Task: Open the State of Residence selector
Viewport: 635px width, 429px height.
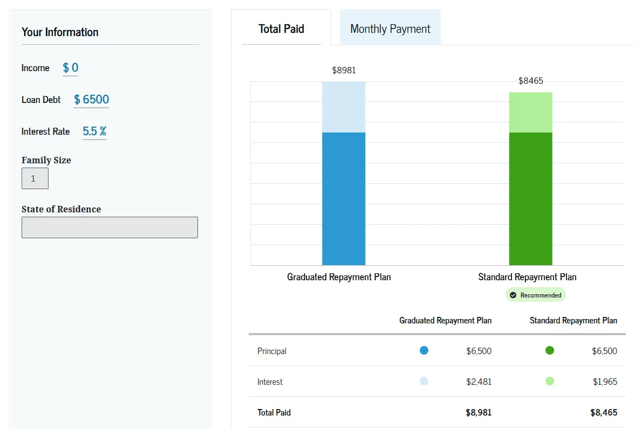Action: tap(110, 227)
